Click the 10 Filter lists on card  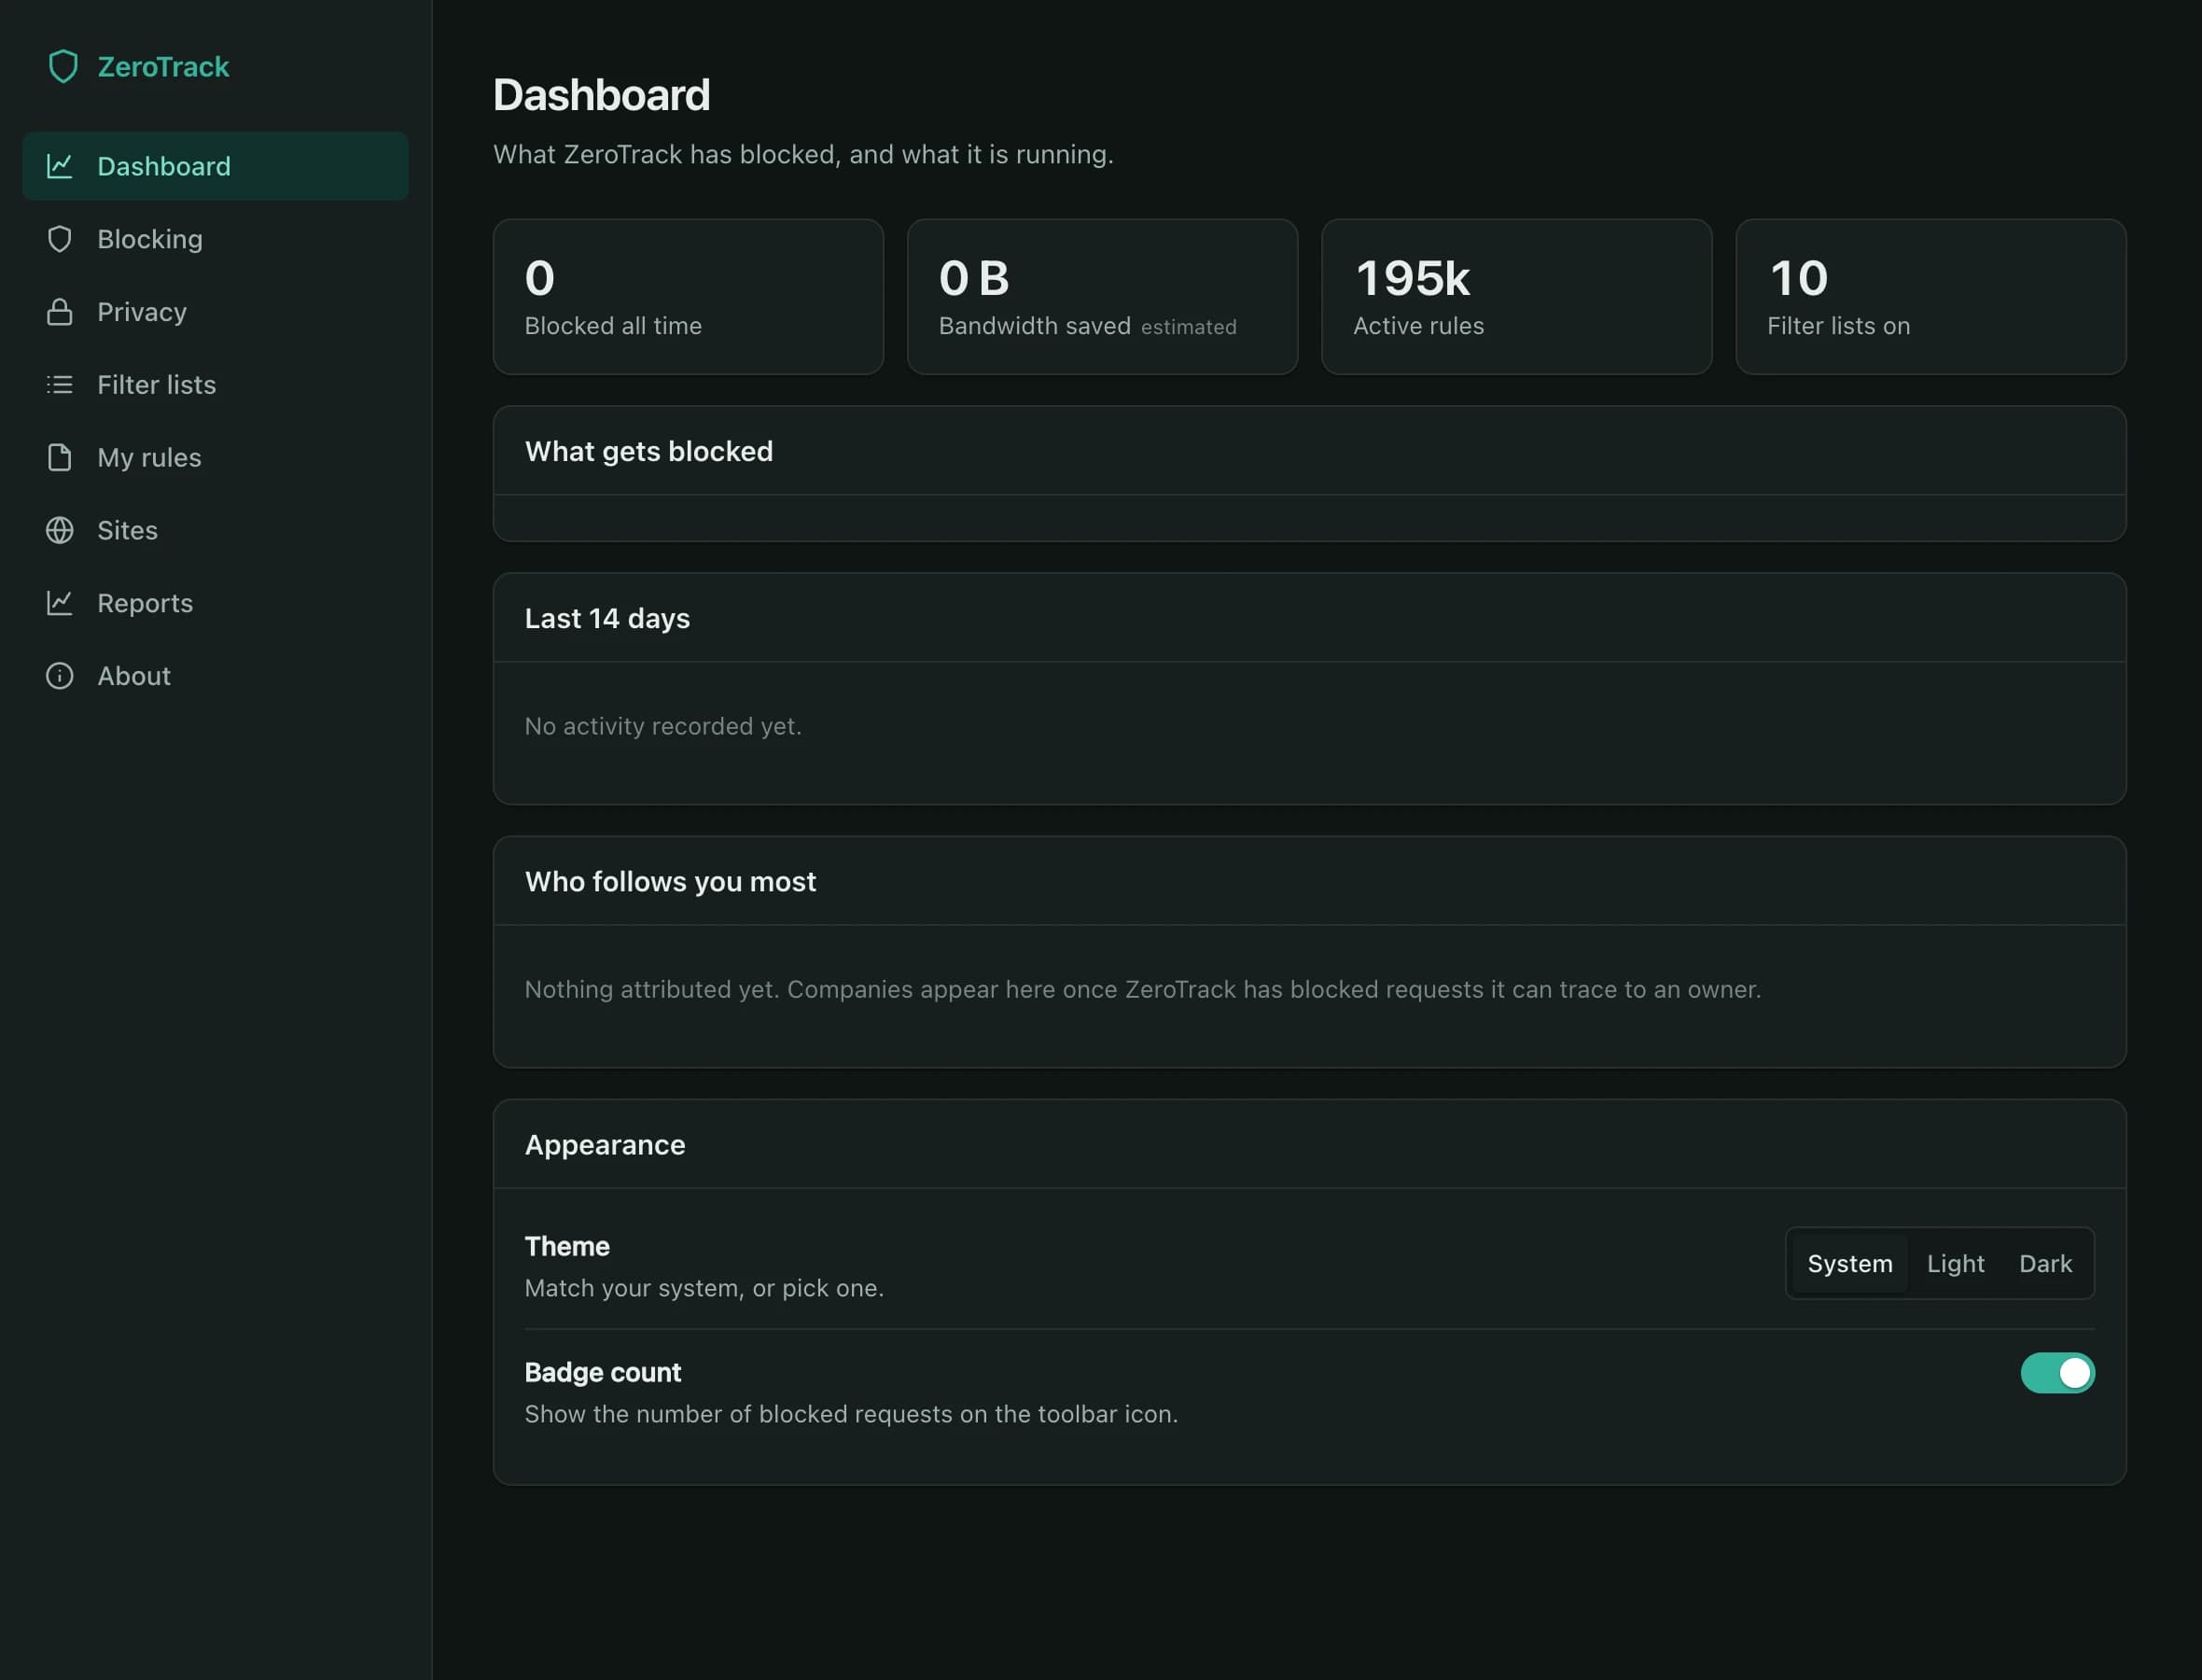pyautogui.click(x=1930, y=297)
